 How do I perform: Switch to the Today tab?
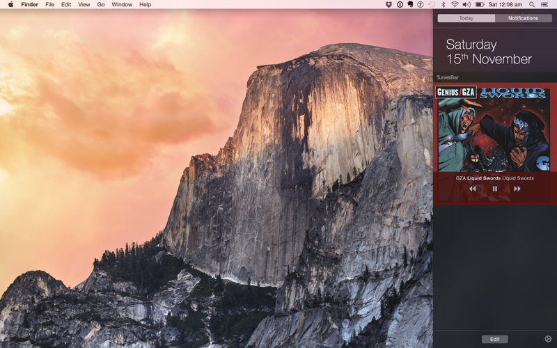click(466, 18)
